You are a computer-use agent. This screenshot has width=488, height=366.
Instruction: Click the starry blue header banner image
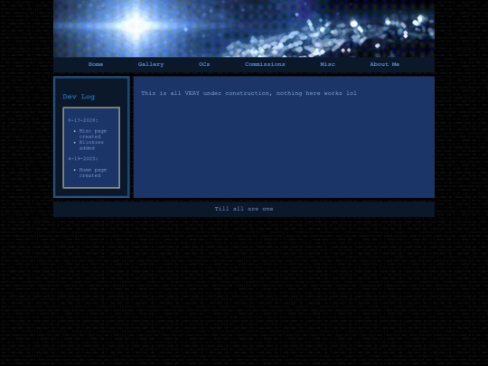pos(244,28)
